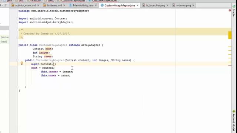
Task: Close the MainActivity.java tab
Action: pyautogui.click(x=96, y=6)
